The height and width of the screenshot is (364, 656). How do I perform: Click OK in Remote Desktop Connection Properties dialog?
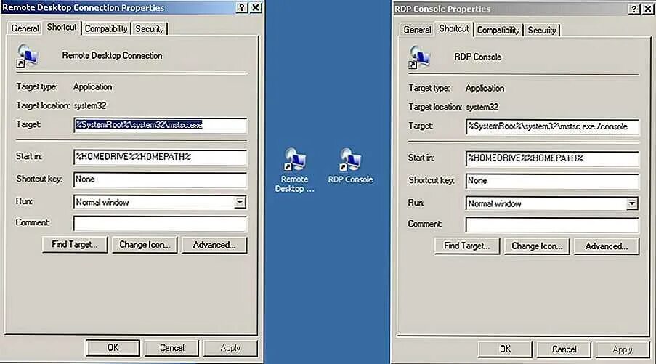point(113,348)
